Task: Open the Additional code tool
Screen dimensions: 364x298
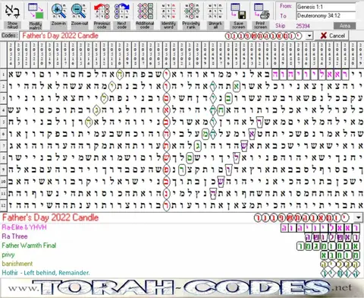Action: point(145,11)
